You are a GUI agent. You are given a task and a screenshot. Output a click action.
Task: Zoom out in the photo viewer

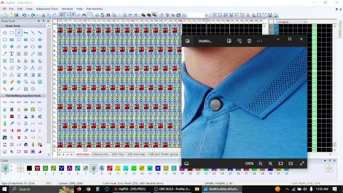tap(260, 164)
